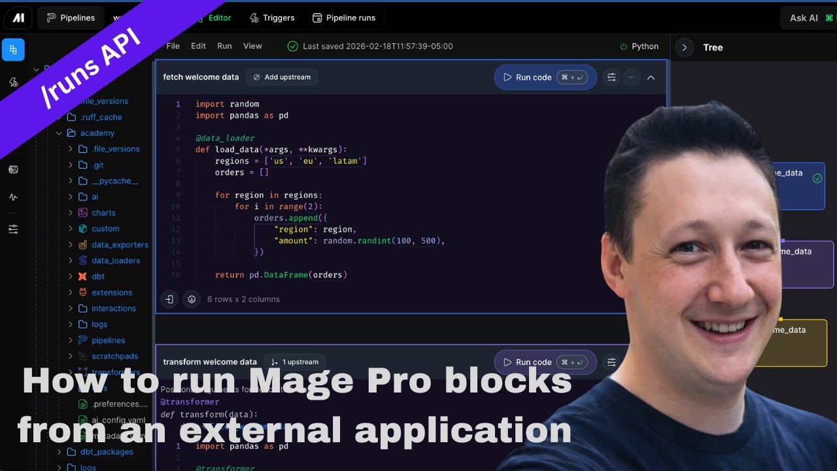Run code for transform welcome data
The height and width of the screenshot is (471, 837).
tap(545, 362)
